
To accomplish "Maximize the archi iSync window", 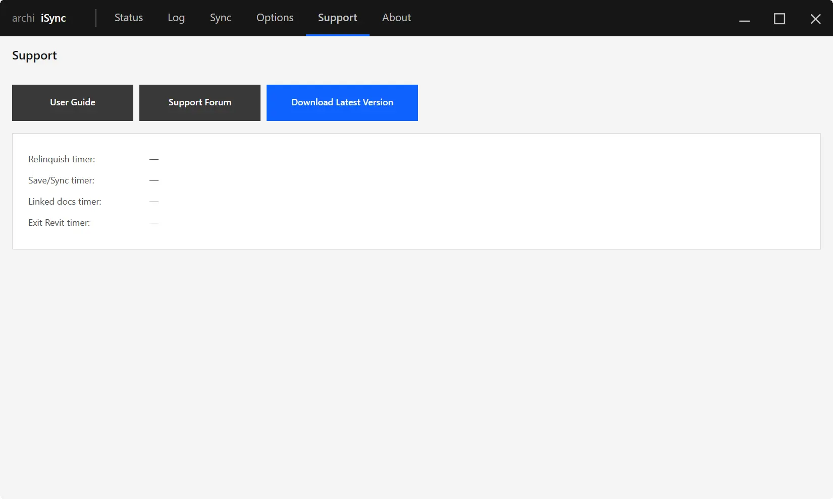I will tap(779, 19).
